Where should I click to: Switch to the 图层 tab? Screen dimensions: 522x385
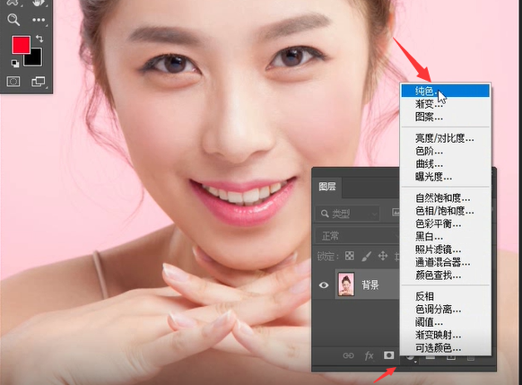pos(326,187)
